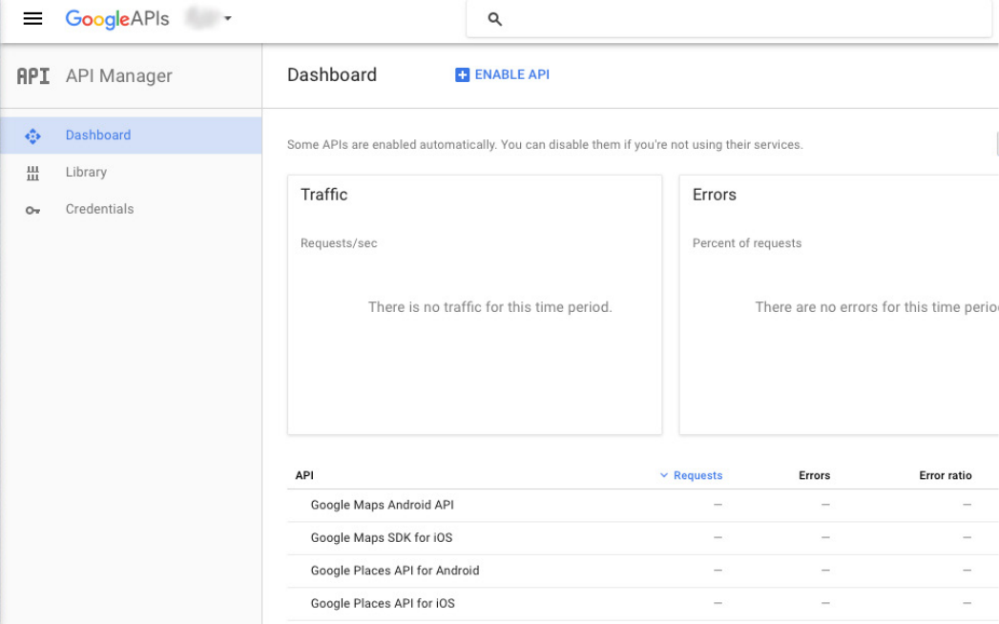
Task: Open Google Maps SDK for iOS
Action: tap(642, 538)
